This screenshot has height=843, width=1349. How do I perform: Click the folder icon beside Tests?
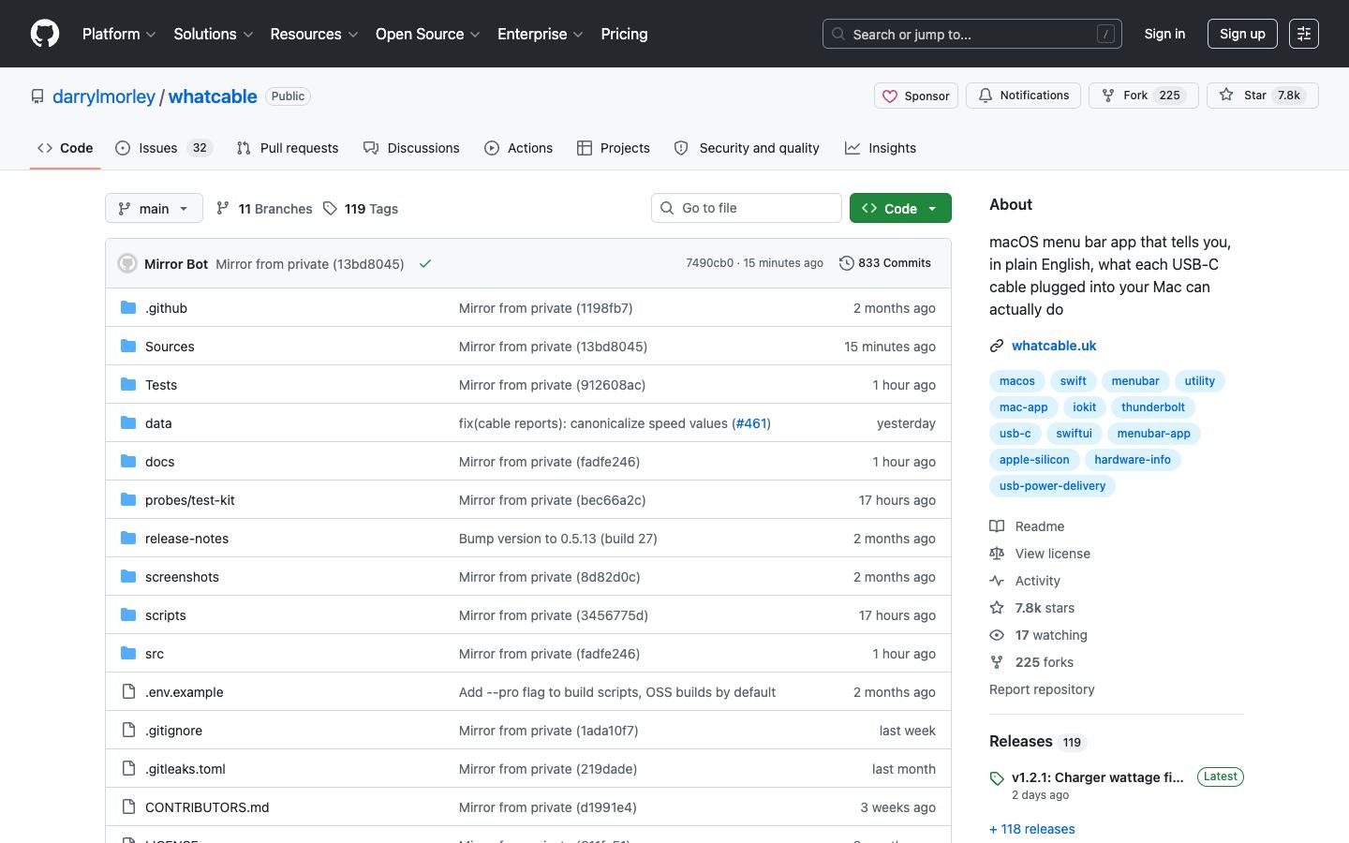(128, 384)
